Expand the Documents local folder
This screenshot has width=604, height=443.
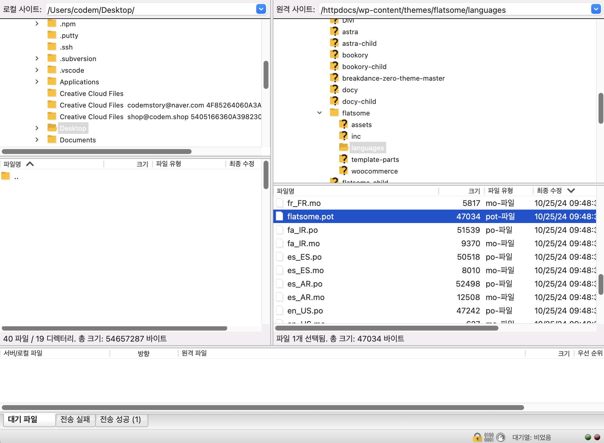pos(37,140)
